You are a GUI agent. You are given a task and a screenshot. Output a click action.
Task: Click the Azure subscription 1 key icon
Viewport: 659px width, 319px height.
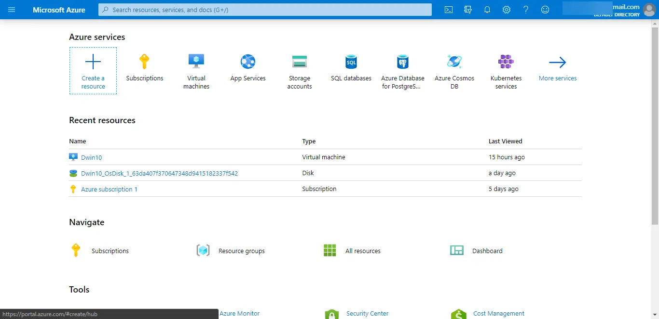pos(73,189)
